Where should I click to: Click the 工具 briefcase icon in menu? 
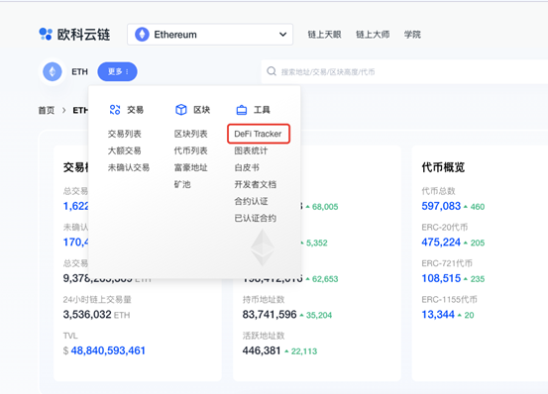click(x=242, y=110)
